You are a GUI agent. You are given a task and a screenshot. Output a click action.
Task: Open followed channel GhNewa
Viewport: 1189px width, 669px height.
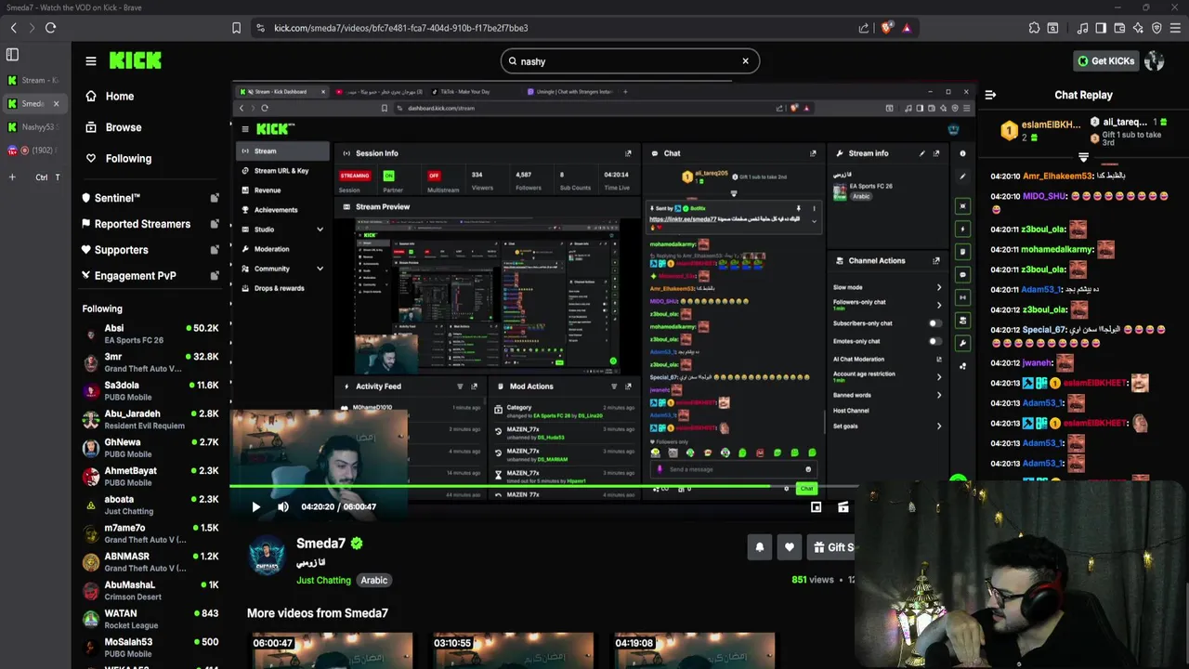coord(151,448)
